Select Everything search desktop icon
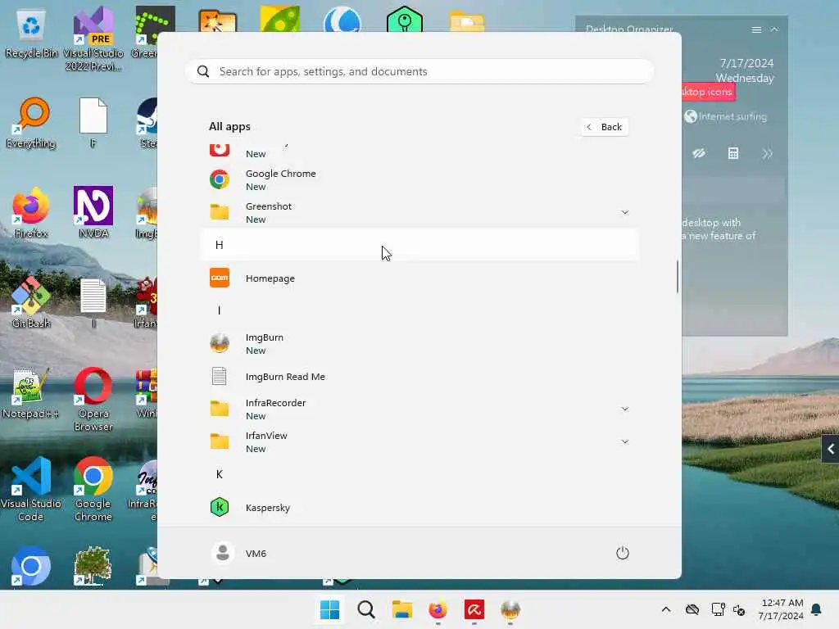 pos(31,123)
